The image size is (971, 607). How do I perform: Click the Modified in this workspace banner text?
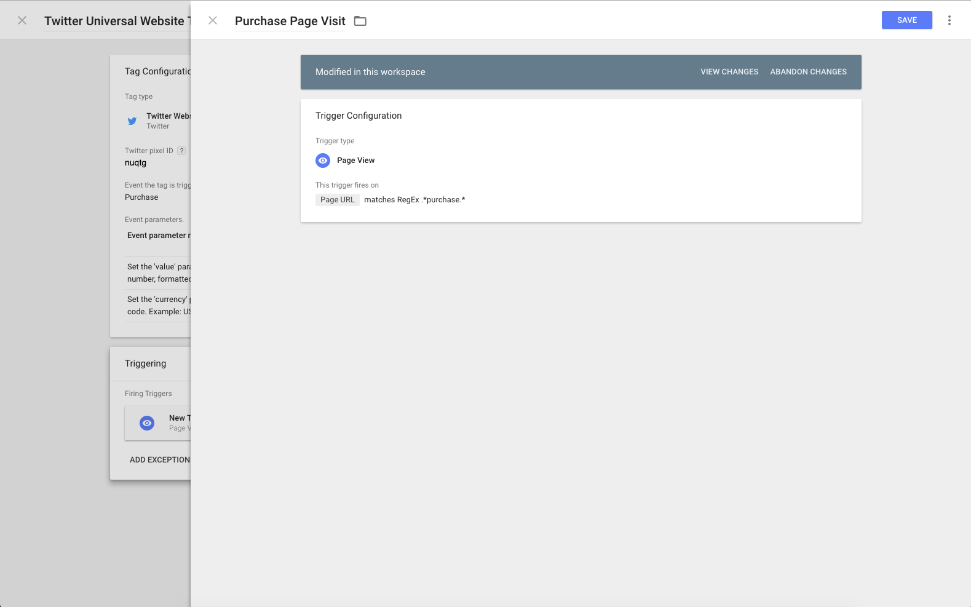370,72
